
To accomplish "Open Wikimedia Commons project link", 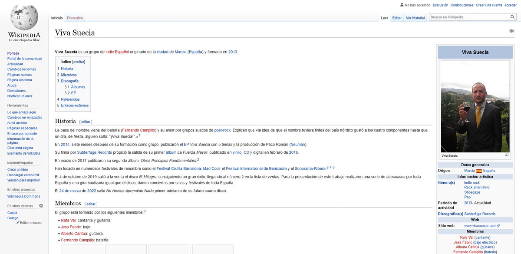I will point(25,196).
